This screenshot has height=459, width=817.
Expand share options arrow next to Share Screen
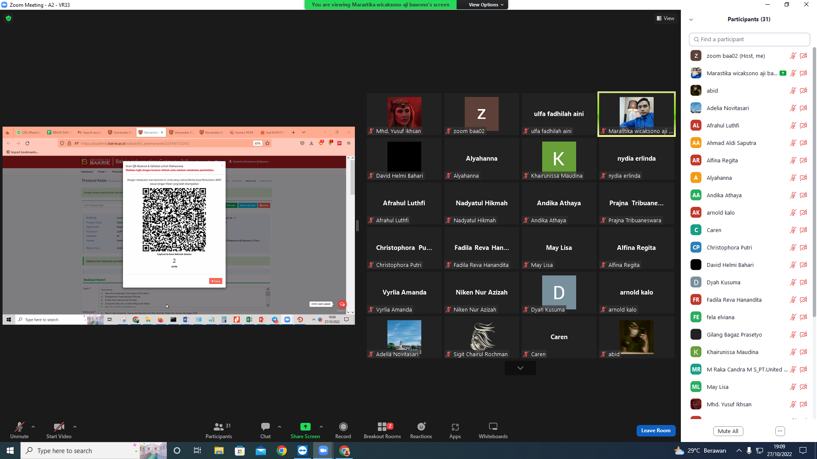[x=321, y=427]
